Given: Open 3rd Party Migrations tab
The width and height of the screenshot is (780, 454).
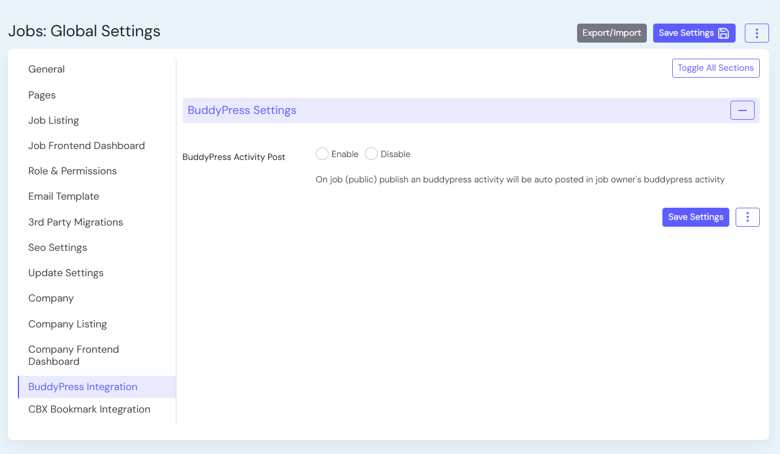Looking at the screenshot, I should pos(76,222).
